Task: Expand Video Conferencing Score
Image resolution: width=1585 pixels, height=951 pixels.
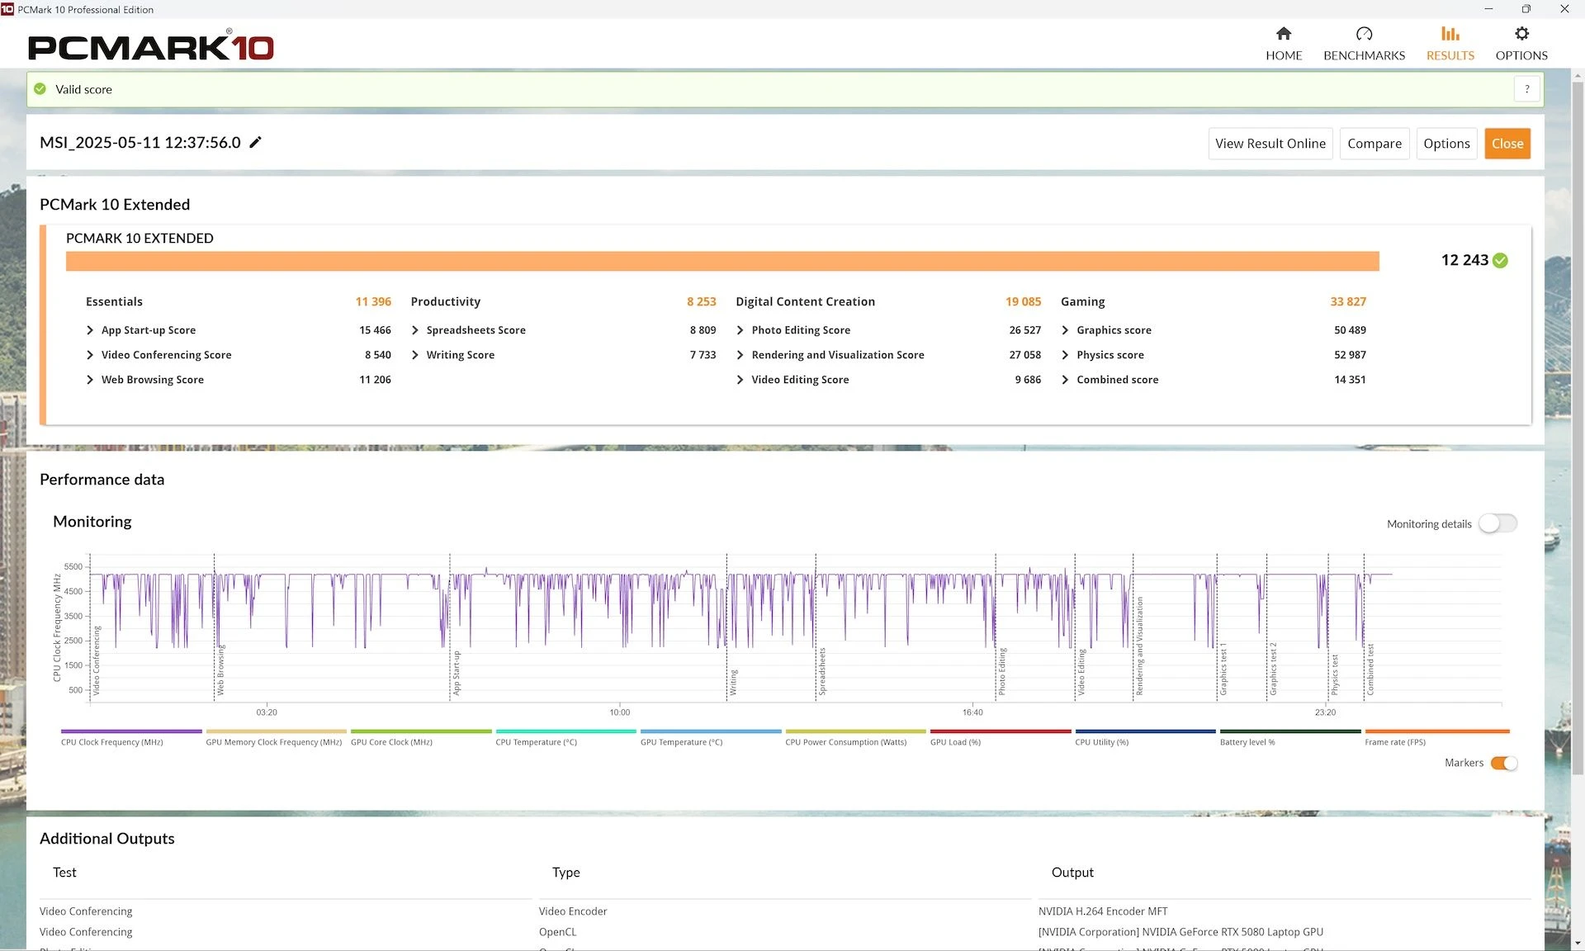Action: coord(90,355)
